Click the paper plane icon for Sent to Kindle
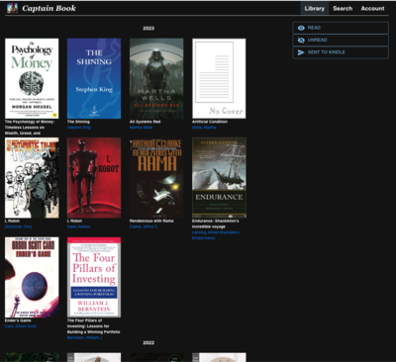 point(301,52)
